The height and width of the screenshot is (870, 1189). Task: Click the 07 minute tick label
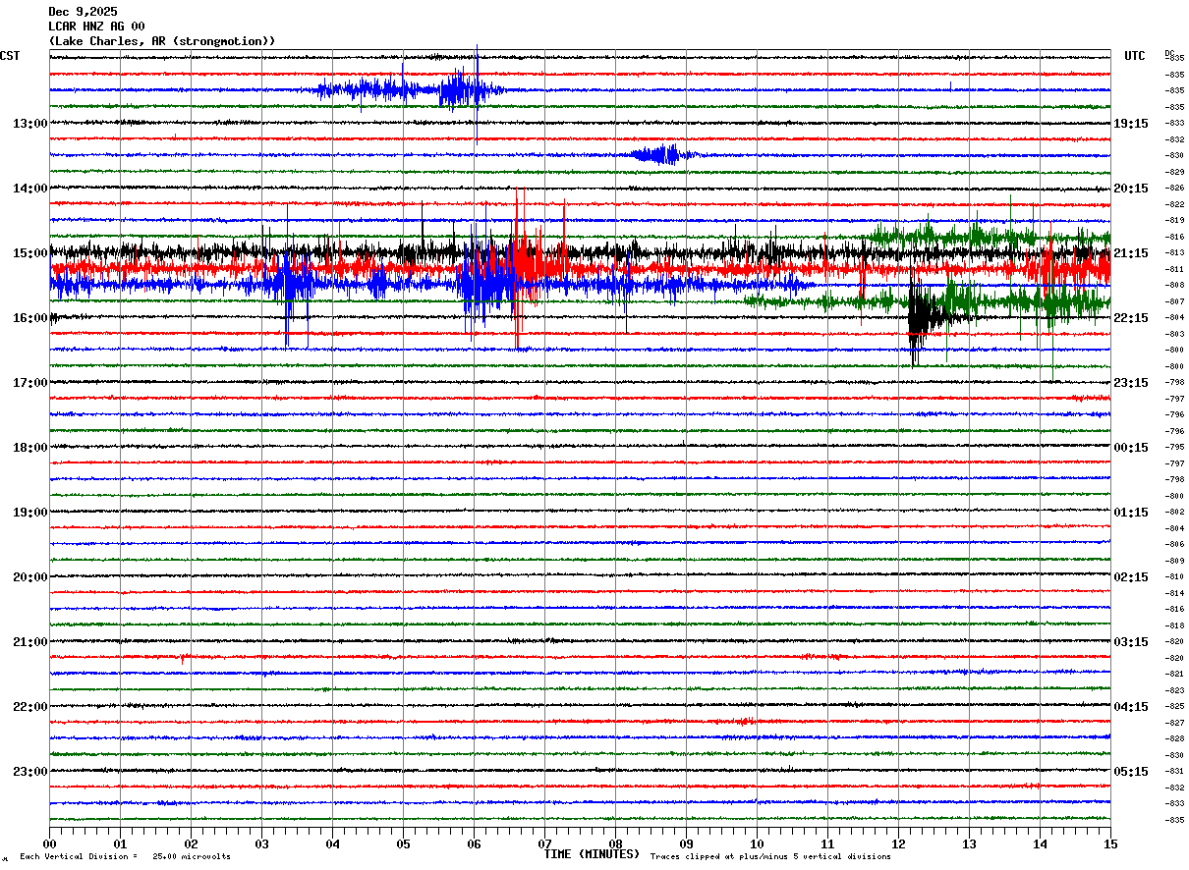coord(544,844)
